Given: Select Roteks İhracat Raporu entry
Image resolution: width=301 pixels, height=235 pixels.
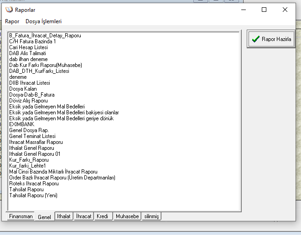Looking at the screenshot, I should 34,184.
